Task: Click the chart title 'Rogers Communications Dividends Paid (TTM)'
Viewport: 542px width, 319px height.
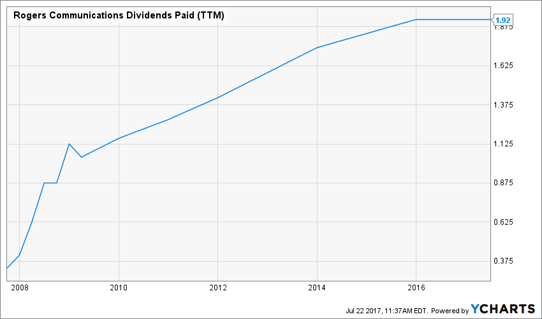Action: tap(119, 16)
